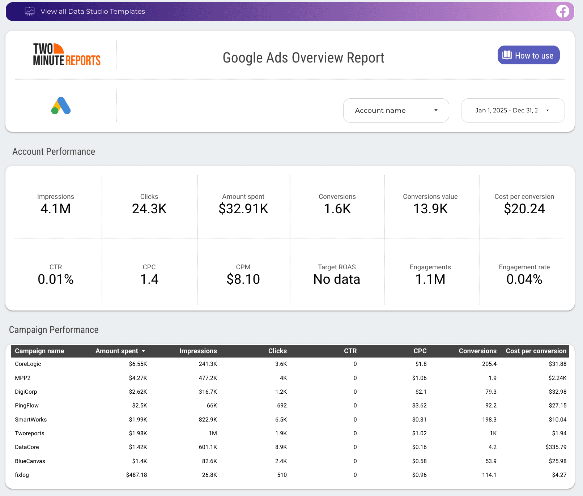583x496 pixels.
Task: Click the Two Minute Reports logo
Action: click(x=66, y=54)
